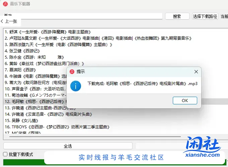
Task: Confirm the download complete dialog with OK
Action: point(185,100)
